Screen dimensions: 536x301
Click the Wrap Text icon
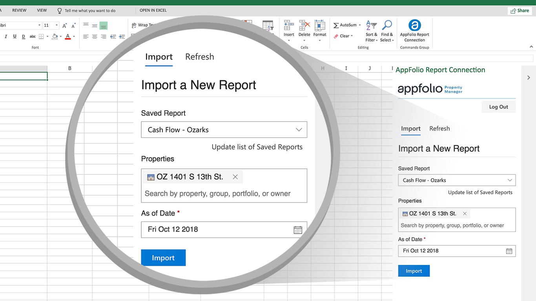click(x=134, y=25)
